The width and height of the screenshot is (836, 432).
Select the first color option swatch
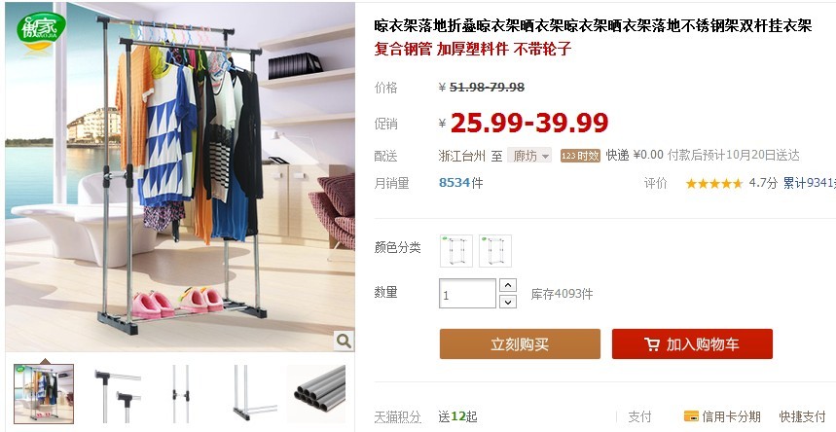coord(455,251)
